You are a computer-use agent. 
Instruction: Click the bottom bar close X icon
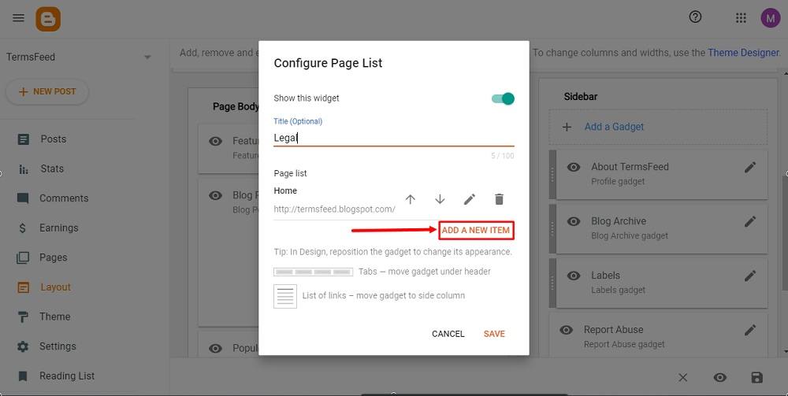(x=682, y=377)
